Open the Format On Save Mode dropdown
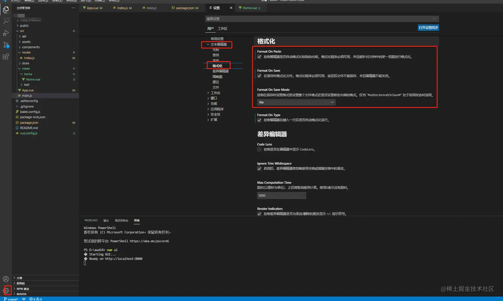 (296, 102)
